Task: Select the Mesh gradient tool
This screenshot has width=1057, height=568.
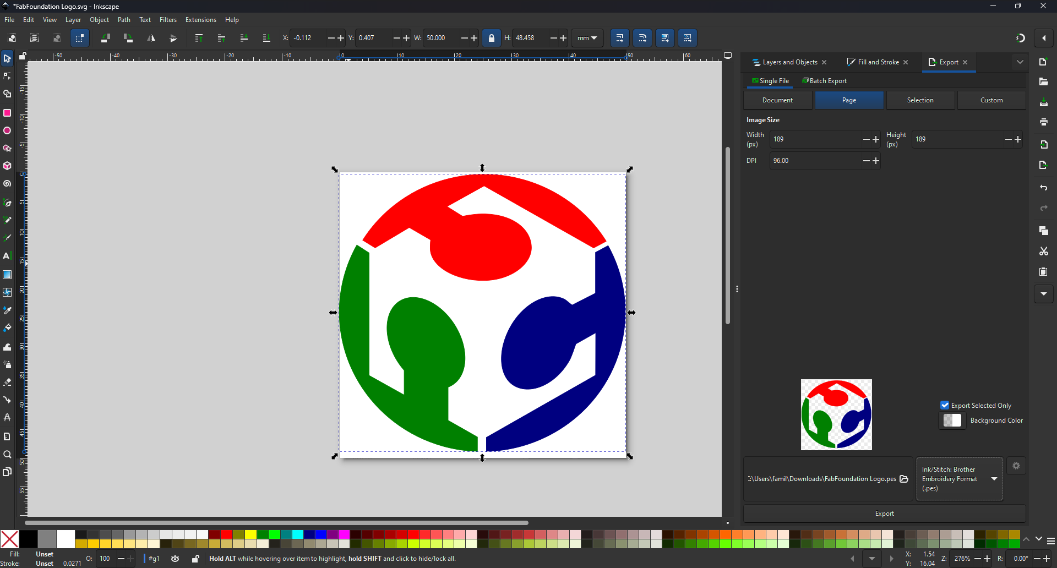Action: (x=7, y=292)
